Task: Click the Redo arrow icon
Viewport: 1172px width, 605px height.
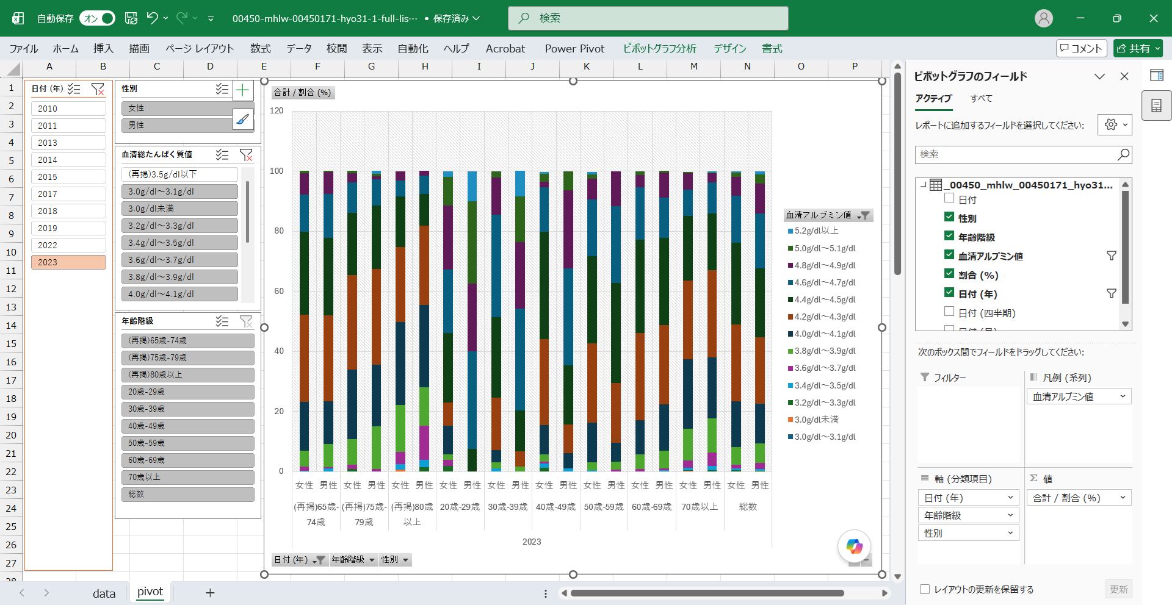Action: click(181, 18)
